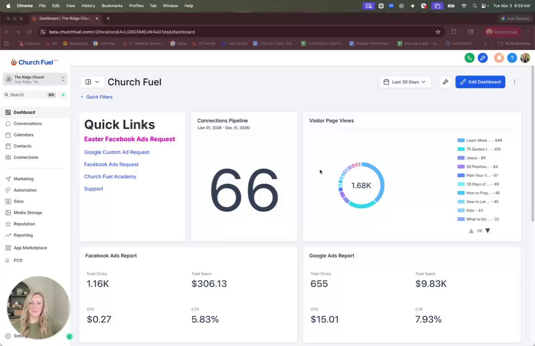Open the orange notifications bell
Screen dimensions: 535x346
tap(499, 58)
